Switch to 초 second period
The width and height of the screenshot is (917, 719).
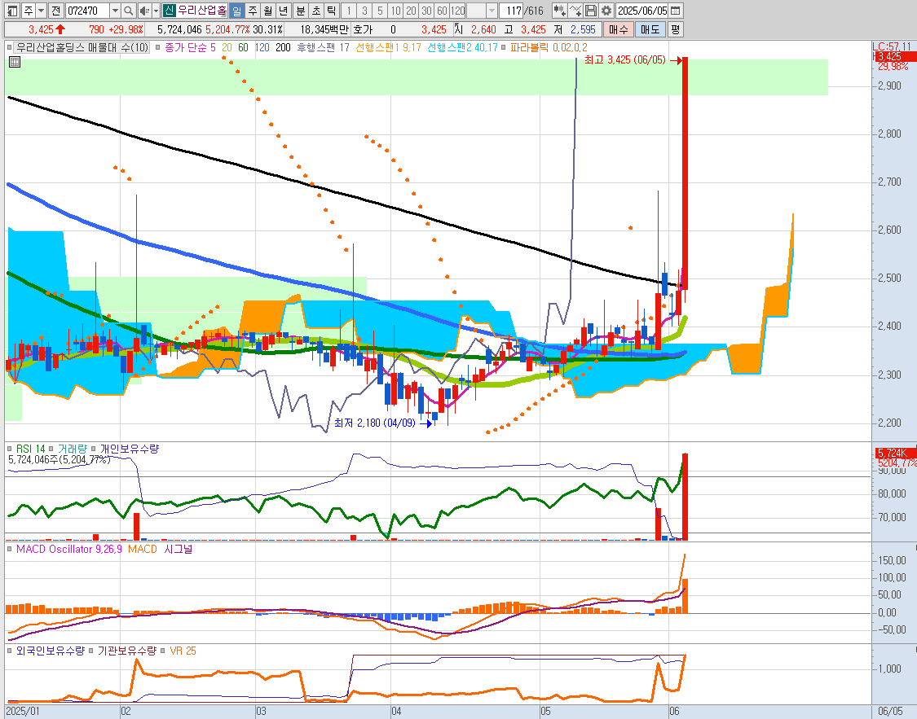(315, 11)
